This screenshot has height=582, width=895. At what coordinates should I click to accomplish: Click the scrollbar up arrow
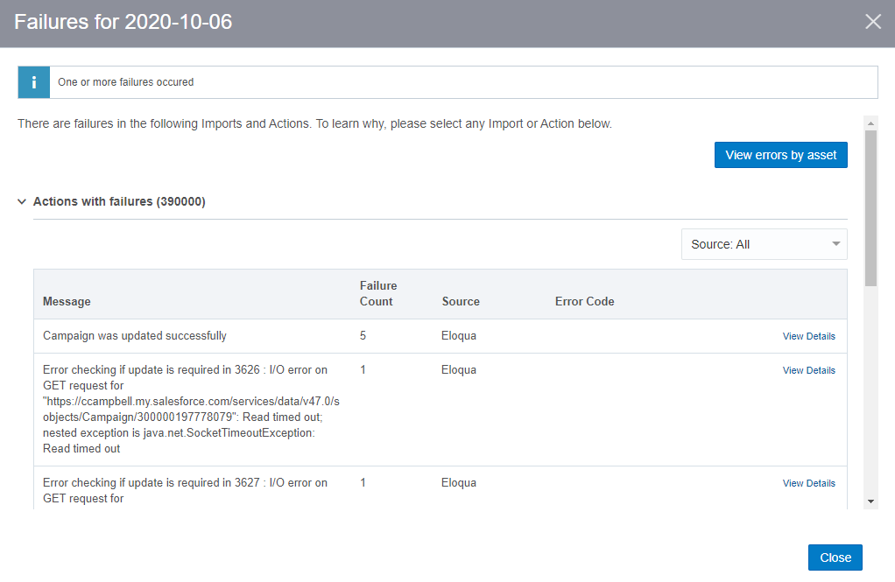pyautogui.click(x=870, y=123)
